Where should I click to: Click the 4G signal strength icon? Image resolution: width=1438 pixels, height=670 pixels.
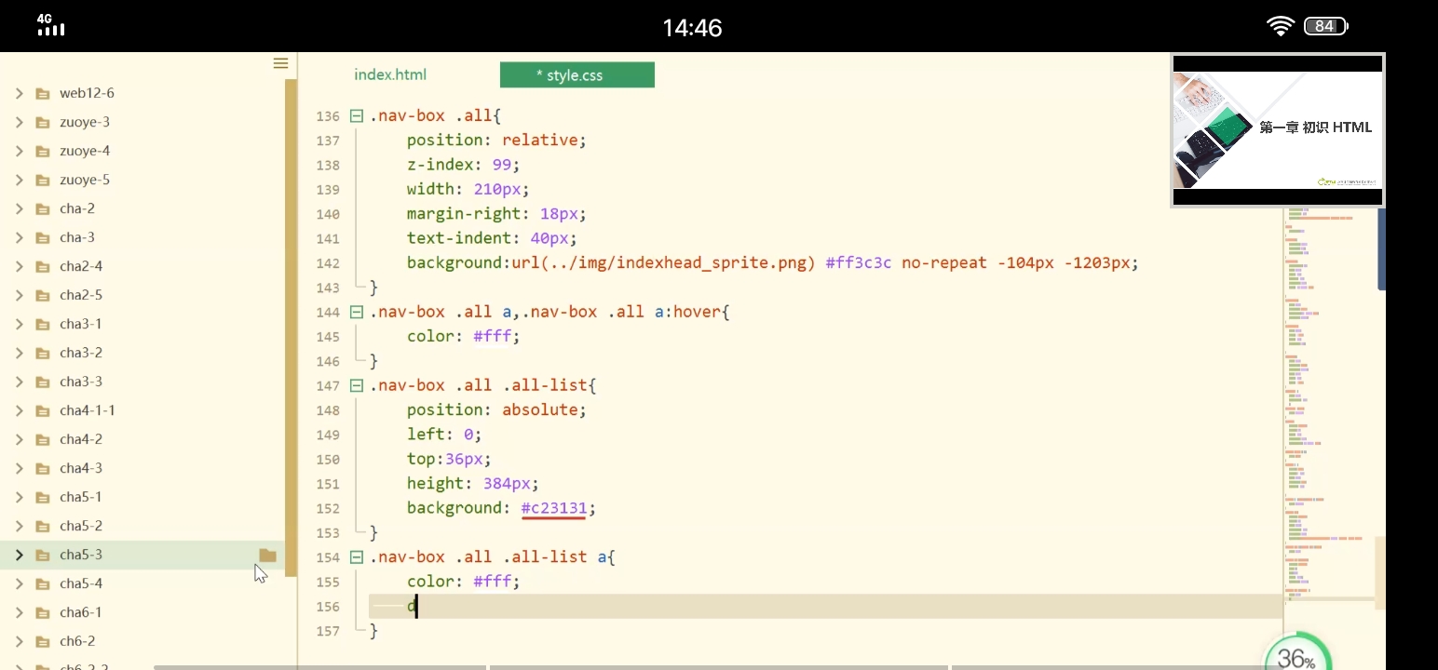[x=50, y=26]
